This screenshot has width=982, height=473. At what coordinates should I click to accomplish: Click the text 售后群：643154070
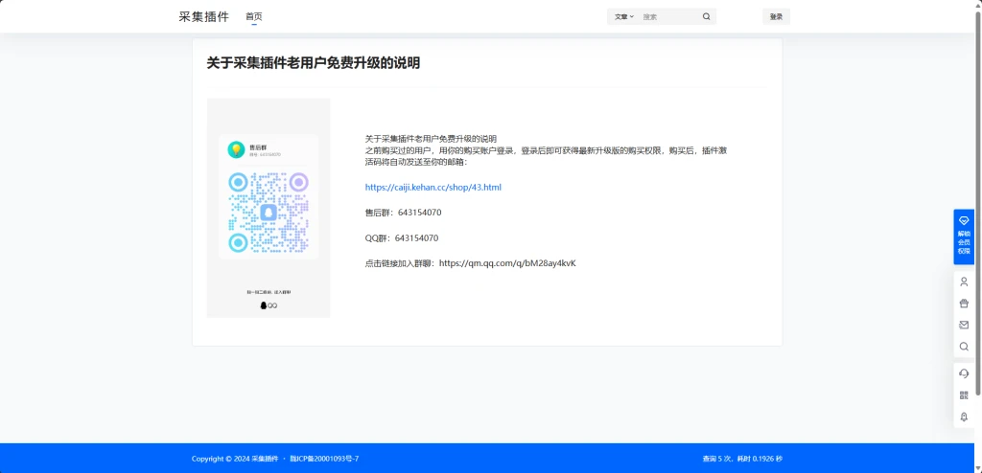tap(404, 213)
